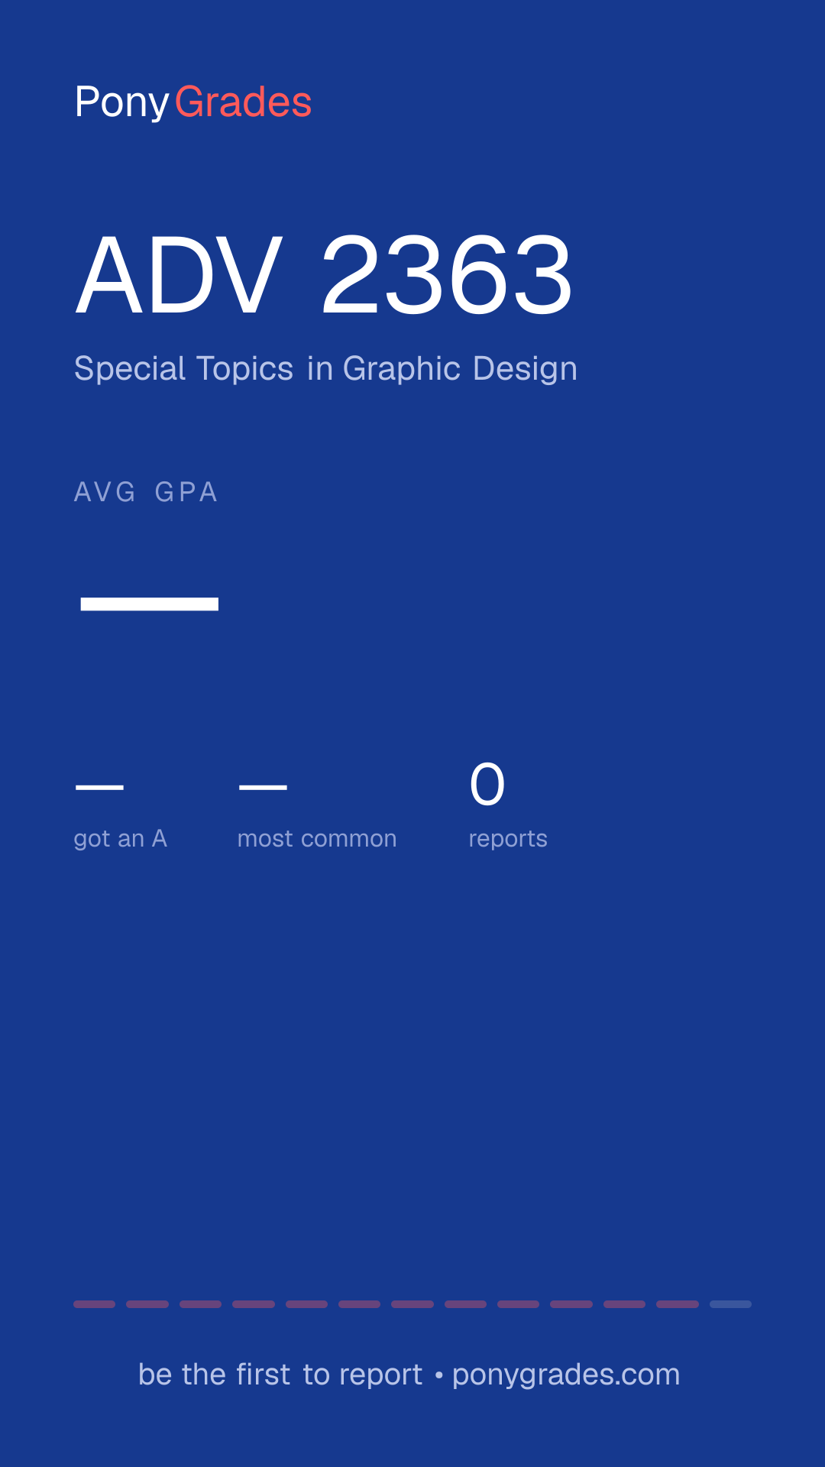
Task: Click the 'reports' label
Action: (508, 839)
